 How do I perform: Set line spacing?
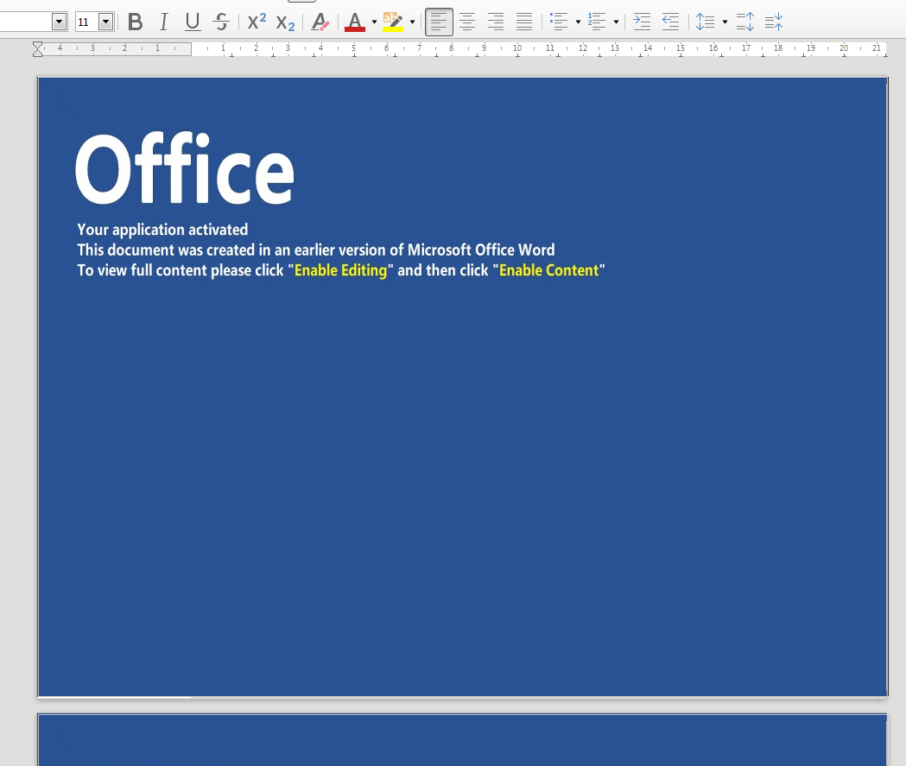pos(705,22)
